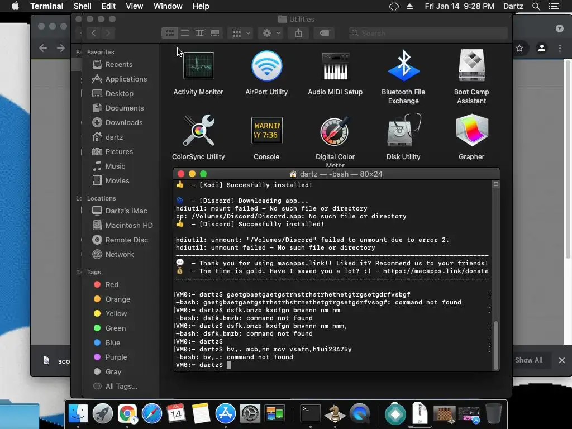Select the ColorSync Utility icon

pyautogui.click(x=198, y=131)
